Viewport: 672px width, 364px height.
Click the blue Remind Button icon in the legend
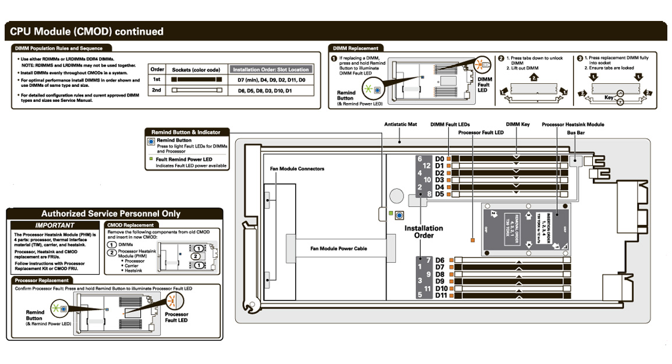tap(151, 142)
